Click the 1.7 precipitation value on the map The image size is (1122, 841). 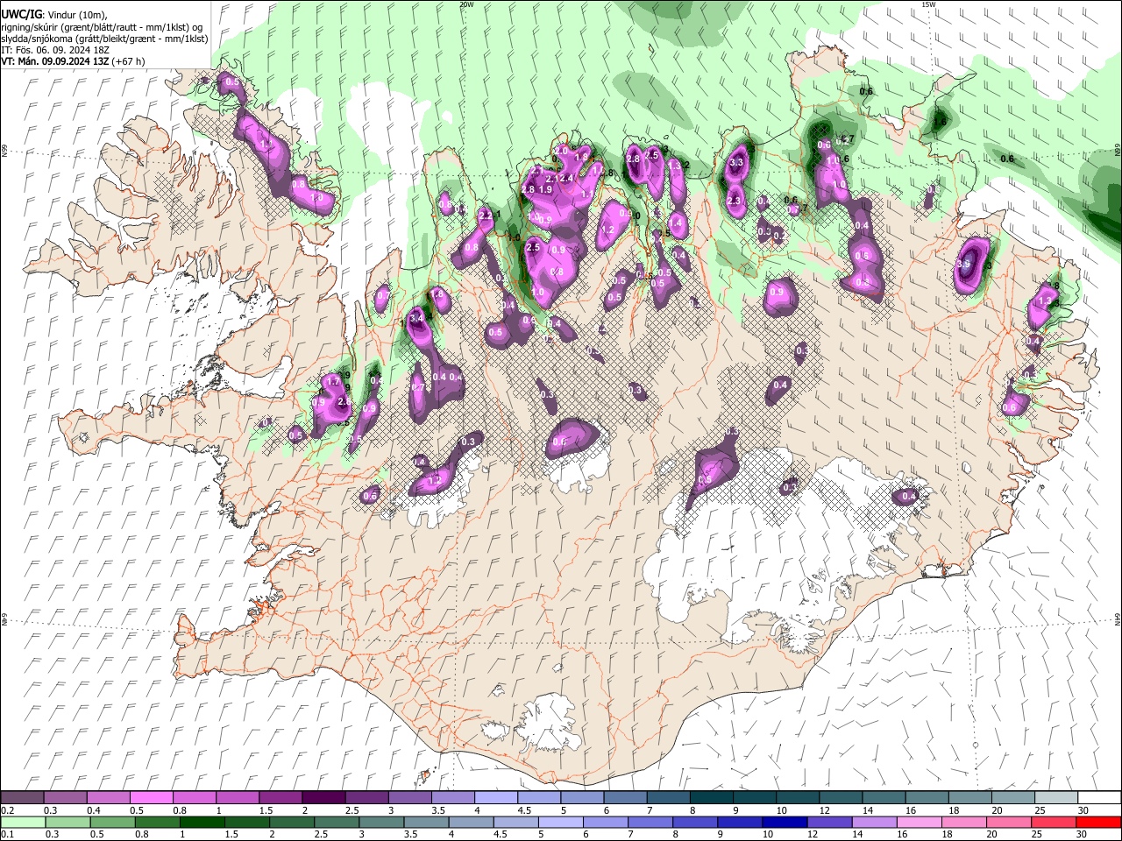332,382
